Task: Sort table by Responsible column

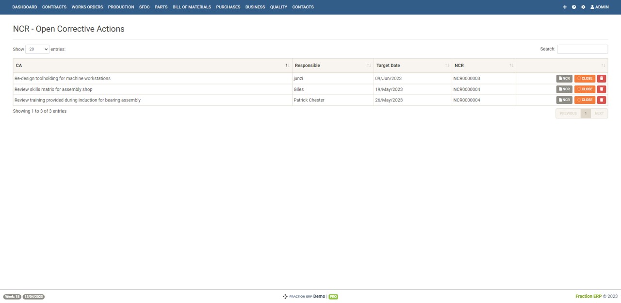Action: (332, 66)
